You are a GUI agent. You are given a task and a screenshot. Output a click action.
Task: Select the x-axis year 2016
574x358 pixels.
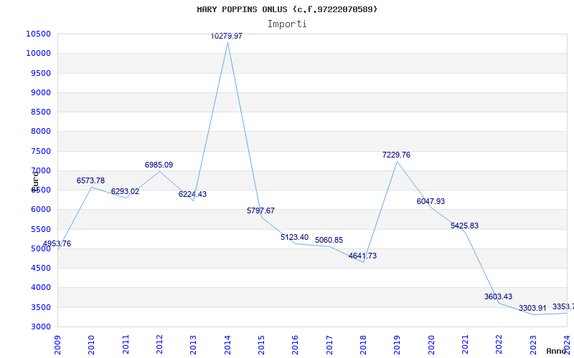[296, 345]
